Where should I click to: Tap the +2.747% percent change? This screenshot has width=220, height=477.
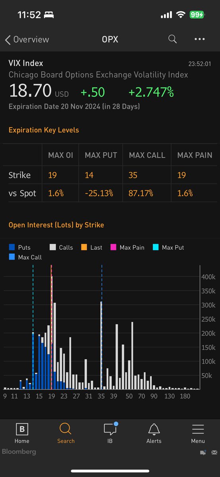point(151,92)
